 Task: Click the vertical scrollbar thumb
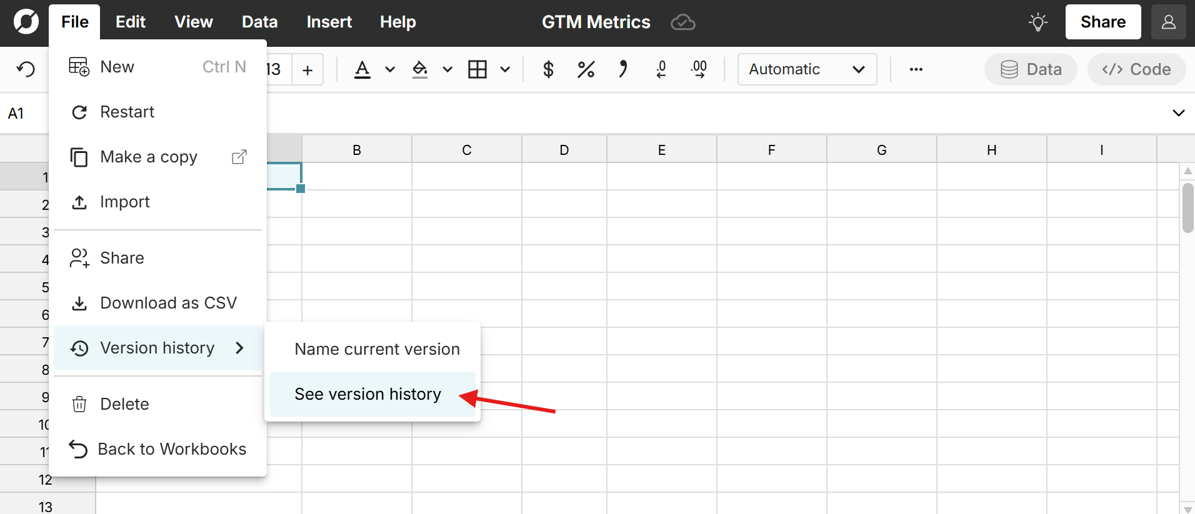[1187, 207]
